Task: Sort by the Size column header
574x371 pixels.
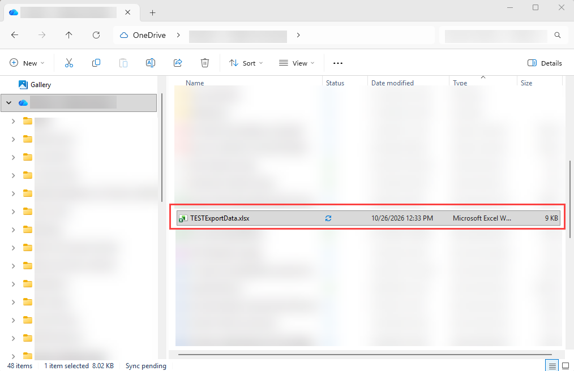Action: [x=526, y=83]
